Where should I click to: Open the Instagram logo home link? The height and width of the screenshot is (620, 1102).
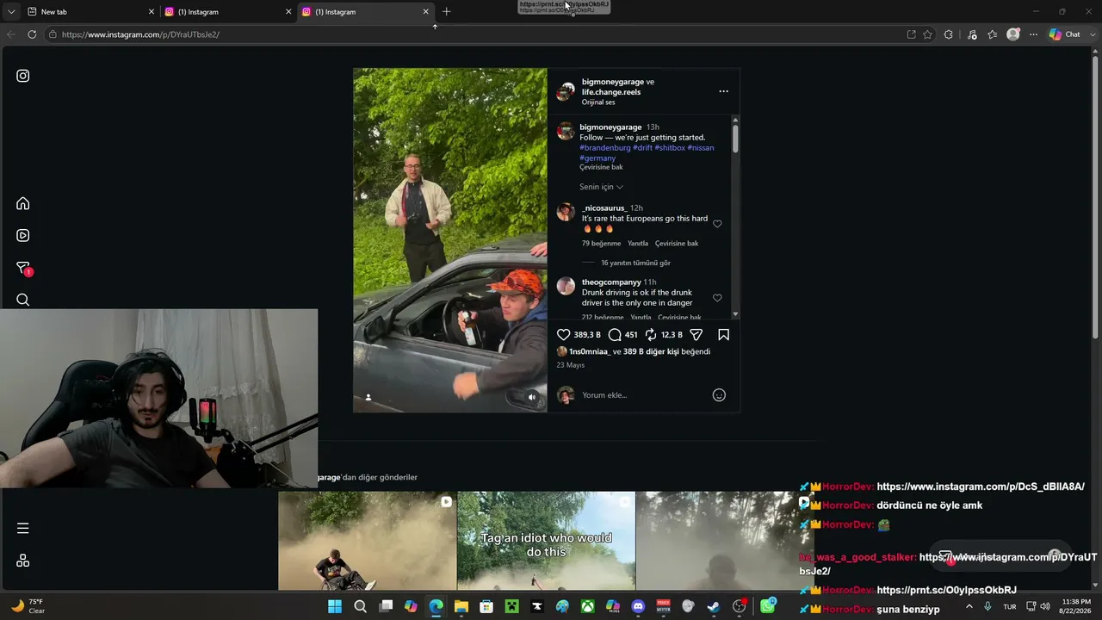23,76
